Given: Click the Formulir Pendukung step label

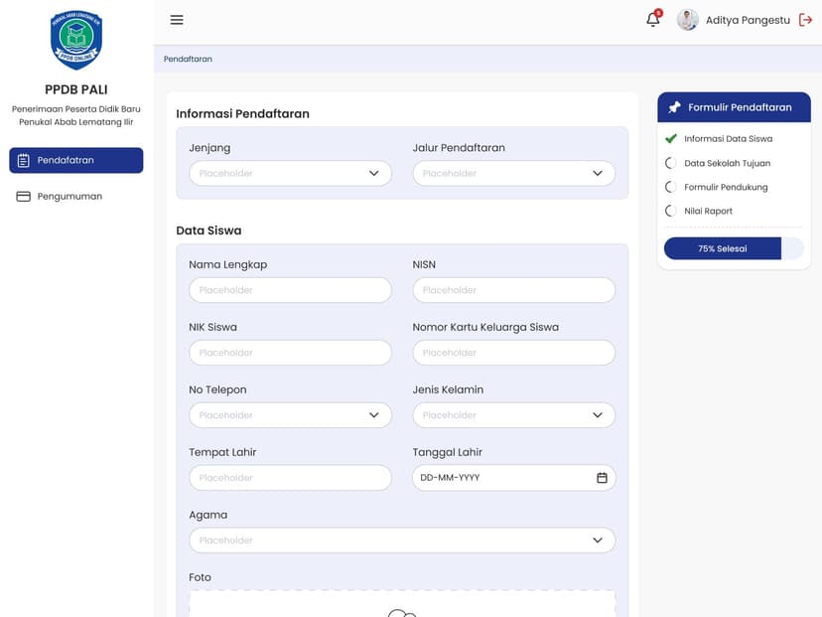Looking at the screenshot, I should 726,187.
